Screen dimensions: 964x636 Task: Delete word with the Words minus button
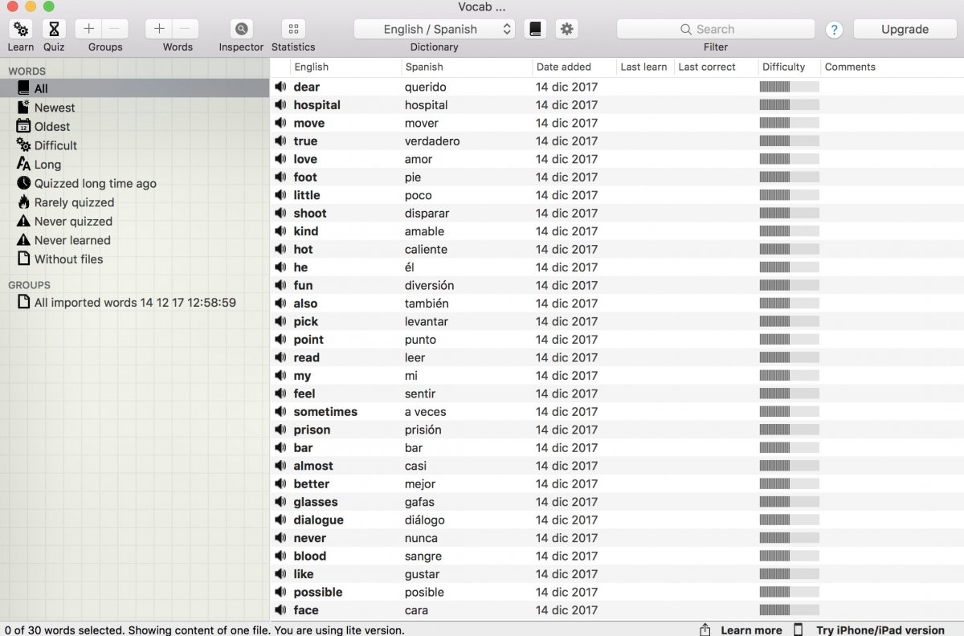(x=185, y=29)
